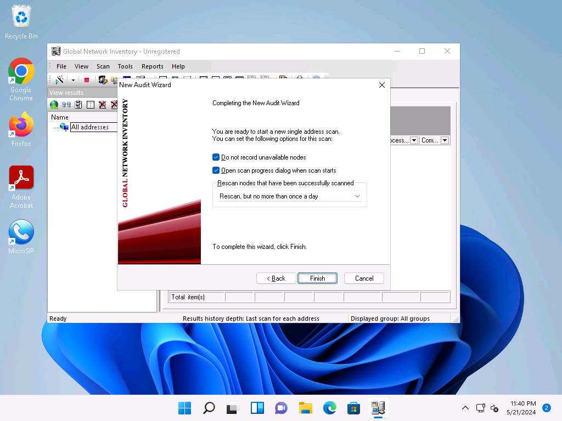Open the Com... column filter dropdown arrow
This screenshot has height=421, width=562.
point(445,140)
